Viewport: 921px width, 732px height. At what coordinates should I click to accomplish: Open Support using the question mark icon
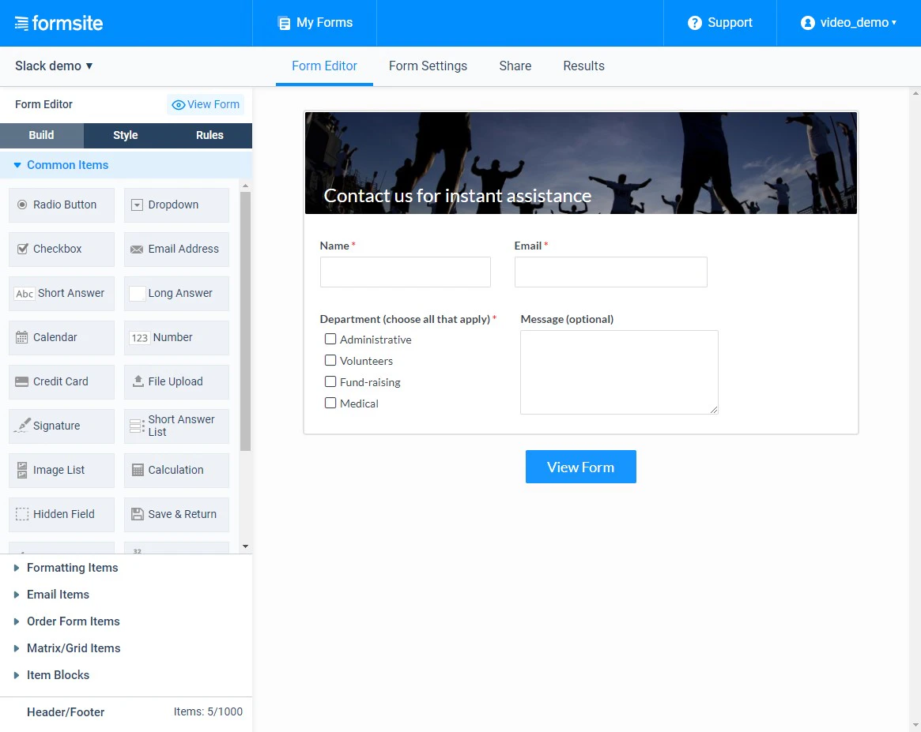[694, 22]
